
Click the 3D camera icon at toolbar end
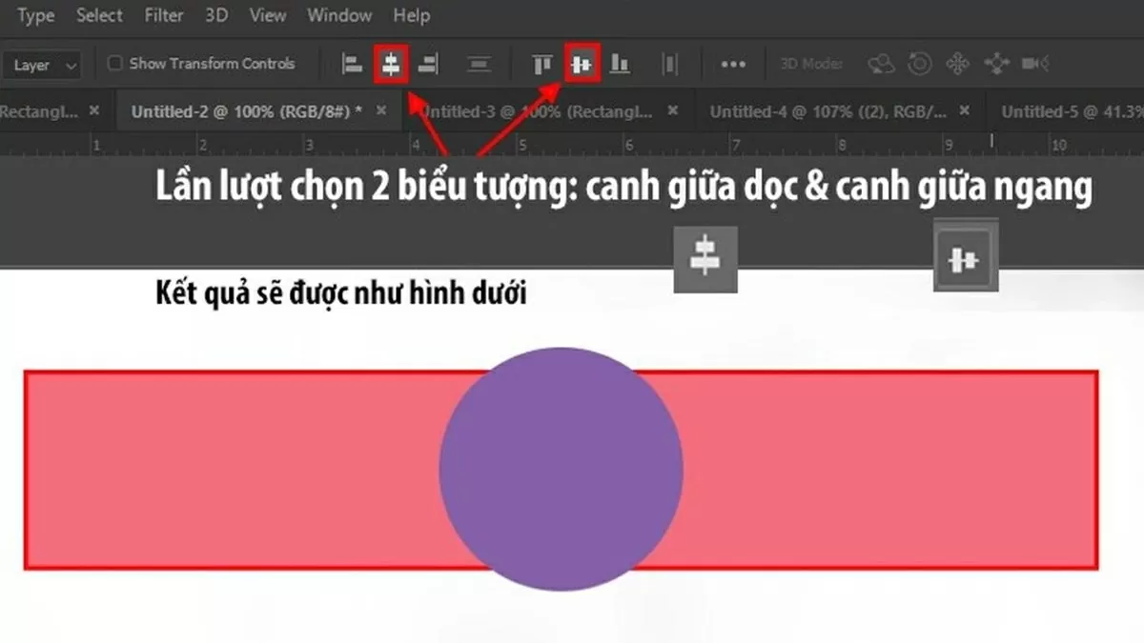click(x=1034, y=63)
